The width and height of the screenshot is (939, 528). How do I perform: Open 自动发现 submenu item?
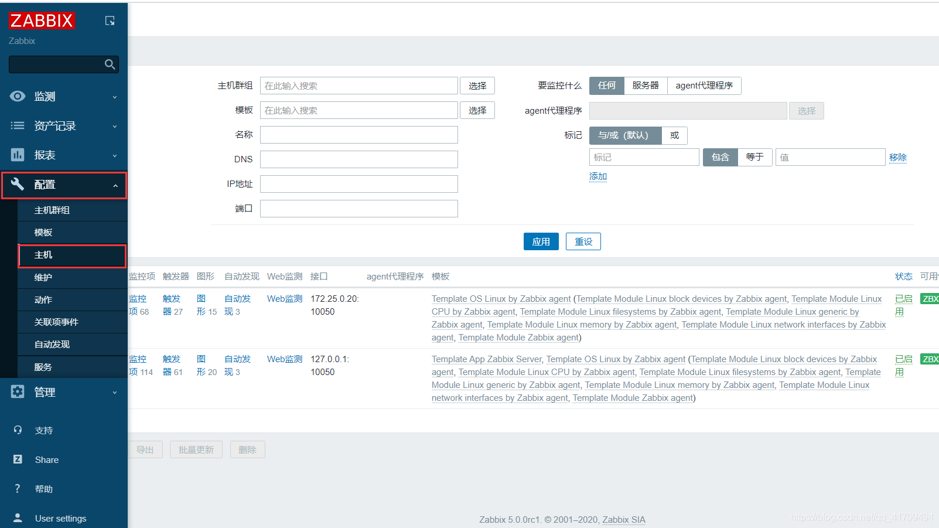pyautogui.click(x=73, y=344)
